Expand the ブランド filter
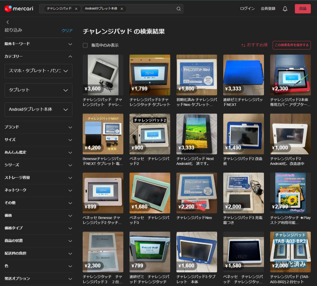Viewport: 317px width, 286px height. pyautogui.click(x=38, y=127)
